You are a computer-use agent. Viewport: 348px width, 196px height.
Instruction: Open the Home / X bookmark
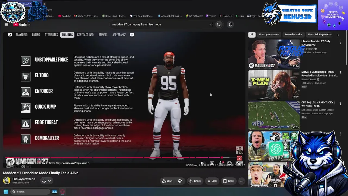[x=226, y=16]
